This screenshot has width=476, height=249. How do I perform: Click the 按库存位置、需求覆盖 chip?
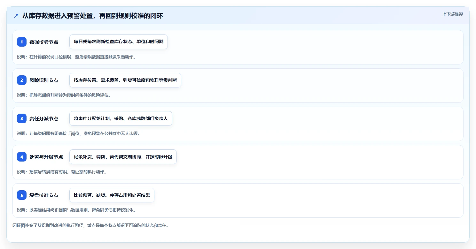pos(125,80)
